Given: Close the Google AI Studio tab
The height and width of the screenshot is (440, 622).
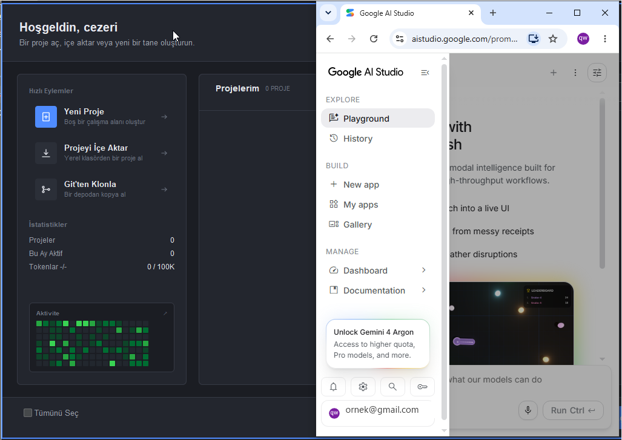Looking at the screenshot, I should coord(471,13).
